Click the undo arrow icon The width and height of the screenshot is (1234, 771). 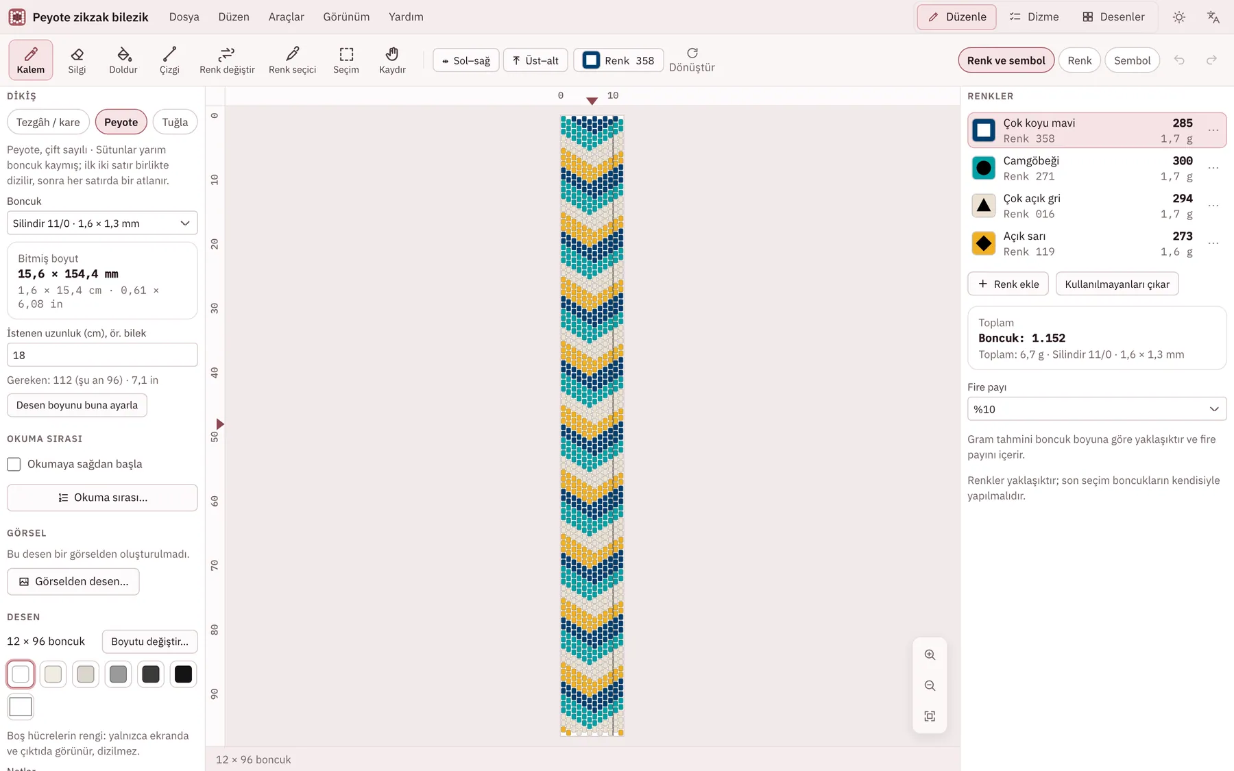tap(1179, 60)
